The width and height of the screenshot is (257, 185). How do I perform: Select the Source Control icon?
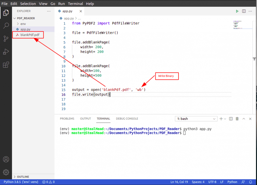[6, 39]
